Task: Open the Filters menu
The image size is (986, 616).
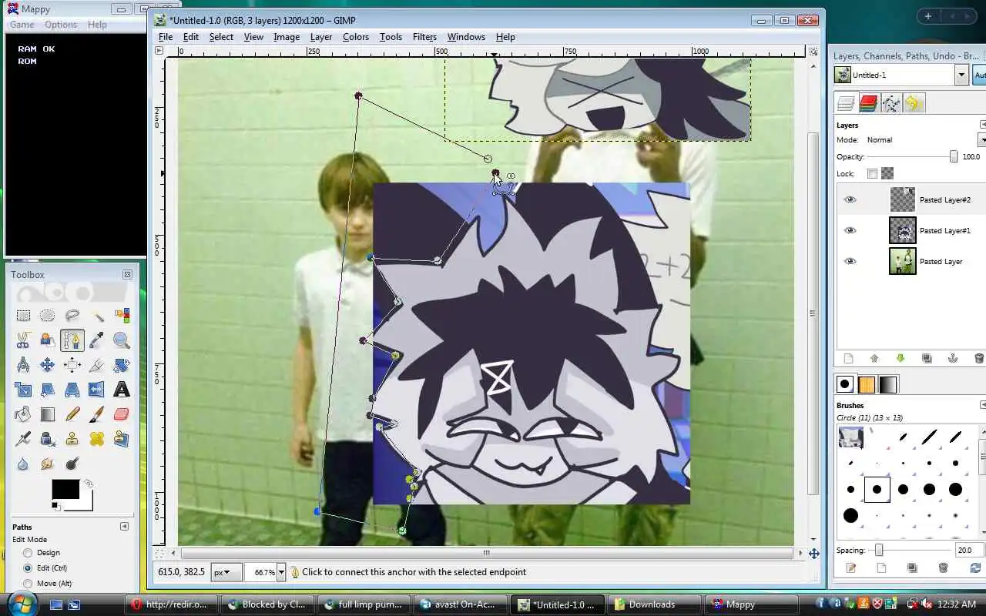Action: [x=424, y=37]
